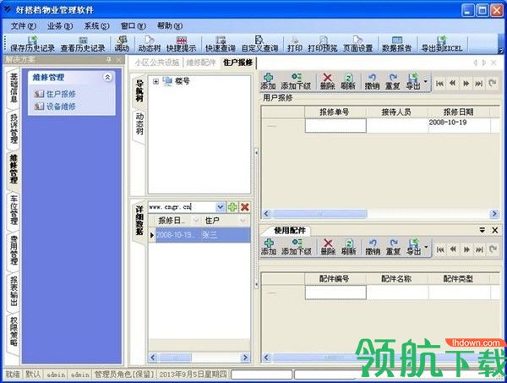Open 导出 dropdown arrow in 用户报修 toolbar

click(426, 81)
